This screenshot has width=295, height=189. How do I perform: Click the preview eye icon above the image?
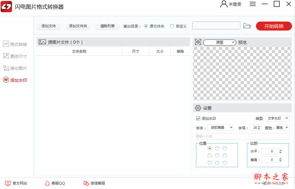[198, 42]
